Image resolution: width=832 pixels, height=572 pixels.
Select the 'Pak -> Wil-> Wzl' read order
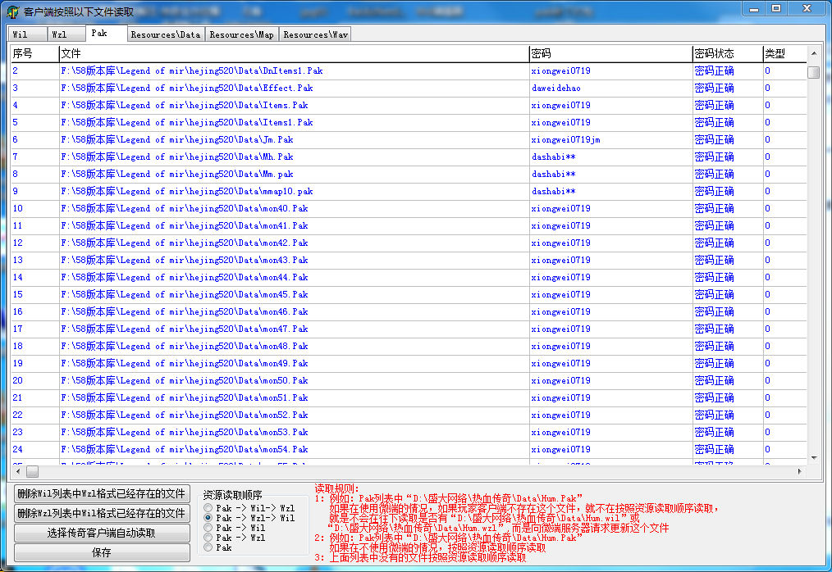(208, 508)
